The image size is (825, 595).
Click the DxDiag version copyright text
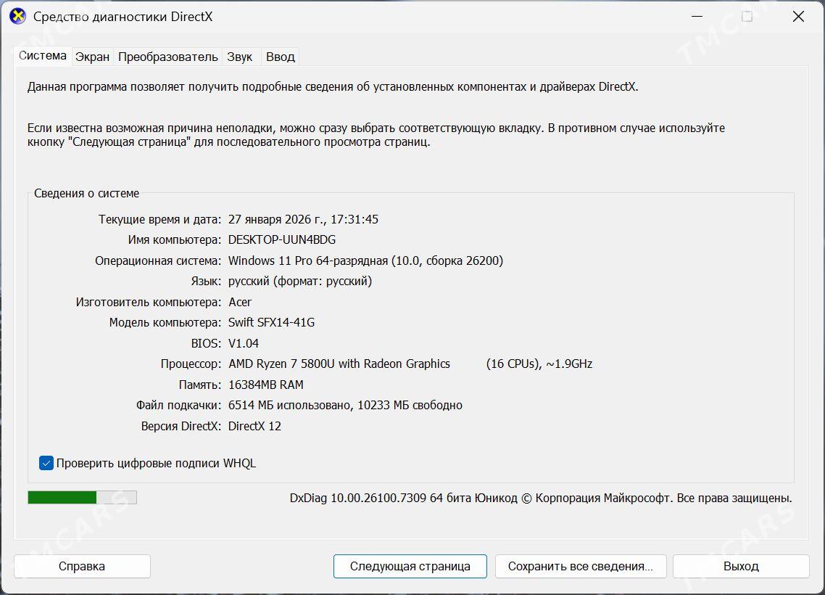(540, 498)
